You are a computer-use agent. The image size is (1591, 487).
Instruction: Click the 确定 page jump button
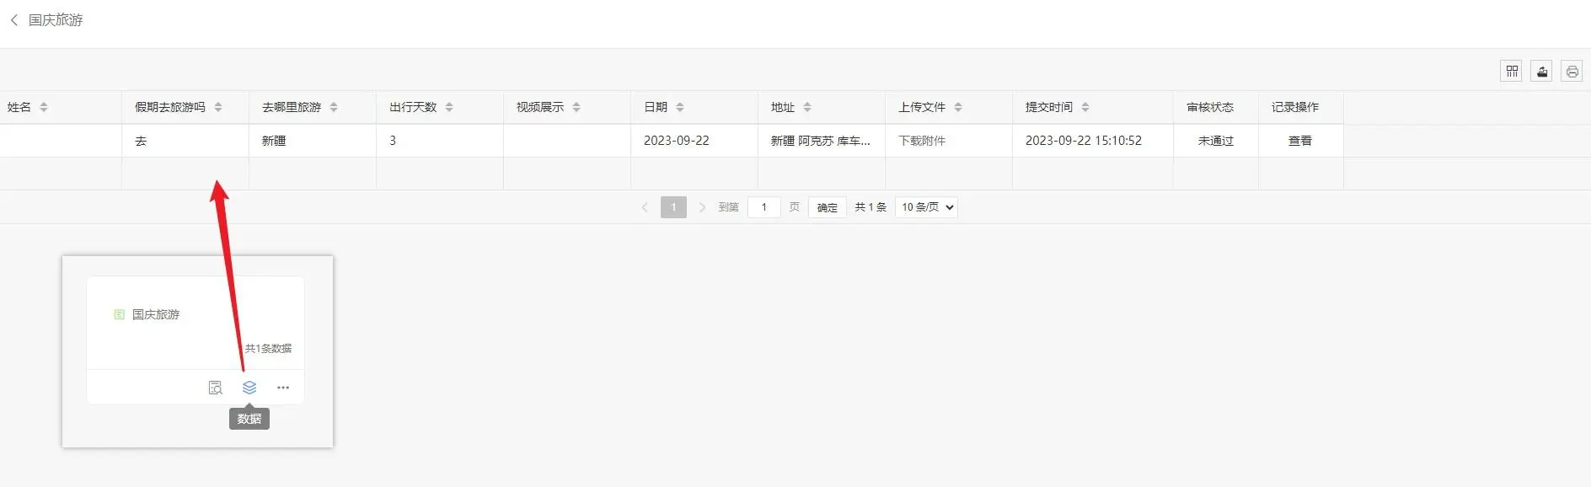827,207
